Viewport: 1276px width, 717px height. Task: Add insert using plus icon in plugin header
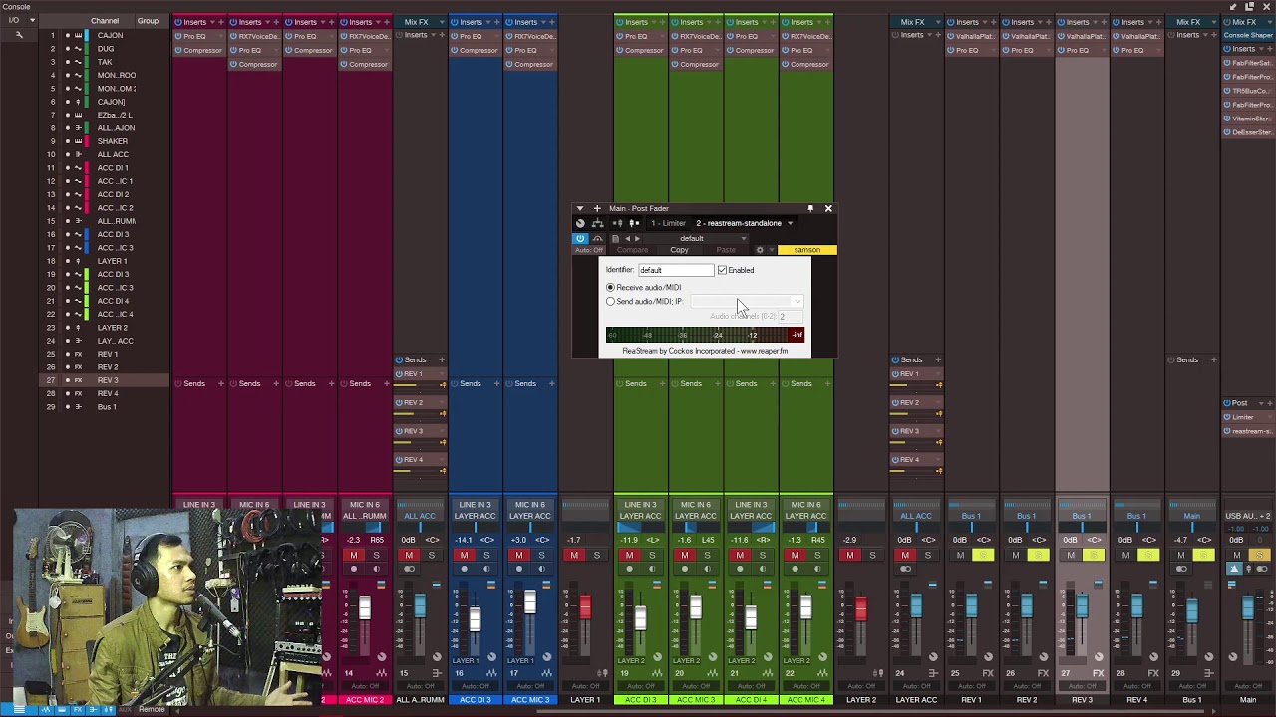coord(597,209)
